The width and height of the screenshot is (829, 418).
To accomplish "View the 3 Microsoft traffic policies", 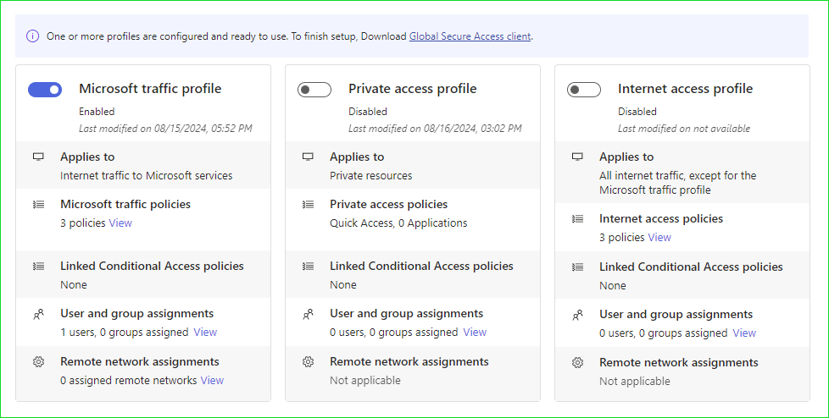I will tap(120, 223).
